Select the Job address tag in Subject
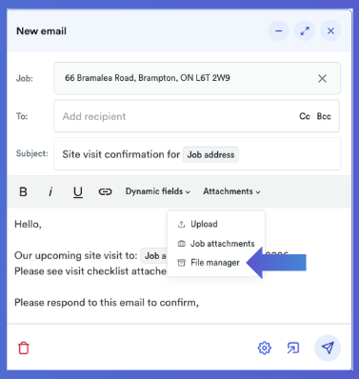 click(210, 154)
